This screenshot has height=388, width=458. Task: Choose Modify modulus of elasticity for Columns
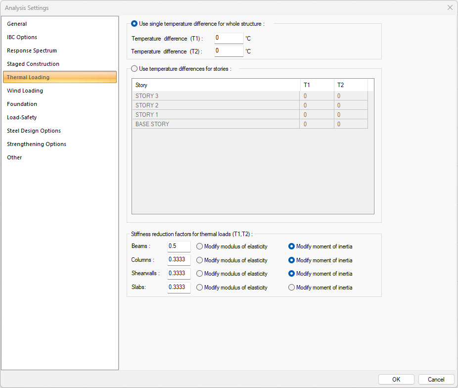point(200,260)
